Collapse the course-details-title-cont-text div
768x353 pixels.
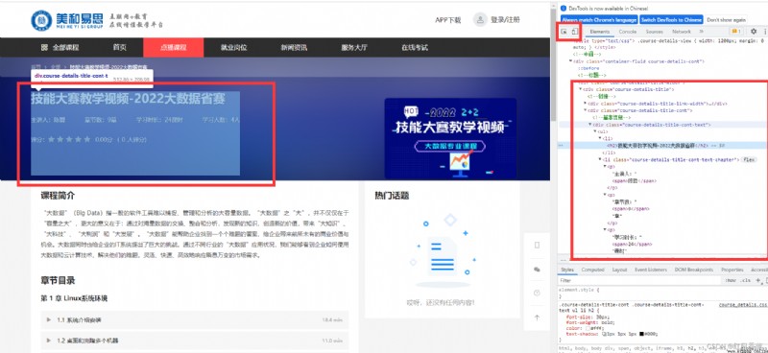tap(590, 125)
